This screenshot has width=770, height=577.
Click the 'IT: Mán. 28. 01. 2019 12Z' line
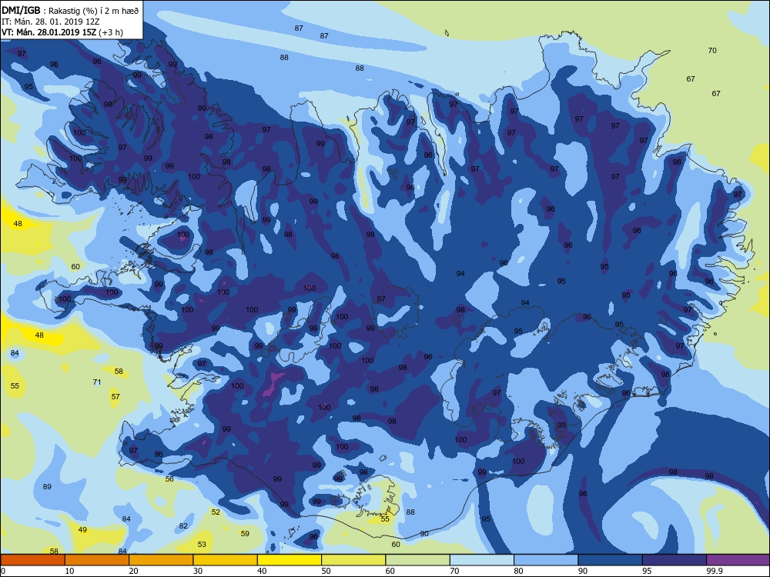click(51, 22)
